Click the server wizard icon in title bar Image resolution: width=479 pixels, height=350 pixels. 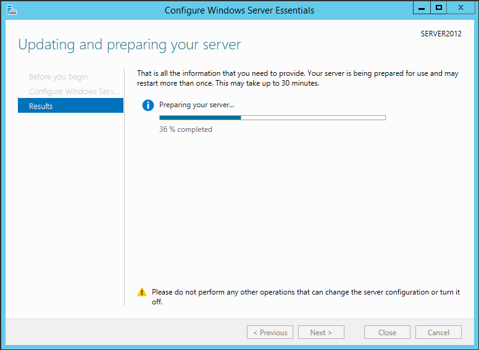tap(11, 10)
